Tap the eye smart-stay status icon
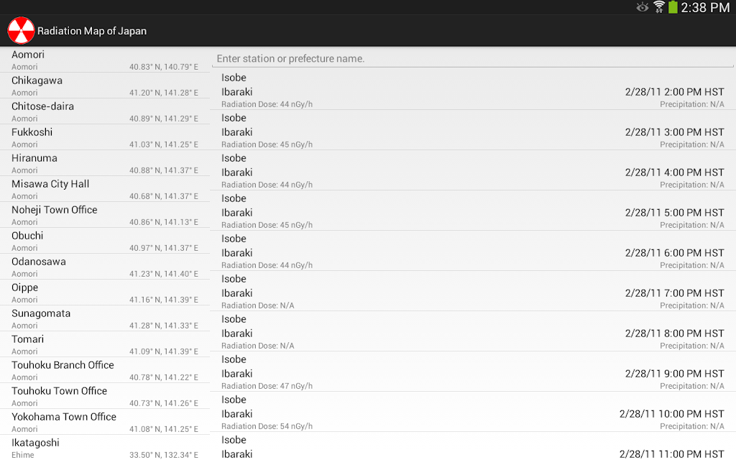The width and height of the screenshot is (736, 460). (x=642, y=7)
